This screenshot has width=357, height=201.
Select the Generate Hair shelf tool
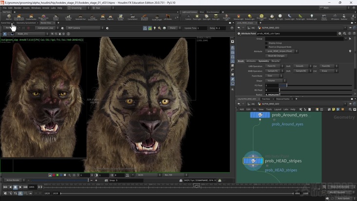point(80,17)
